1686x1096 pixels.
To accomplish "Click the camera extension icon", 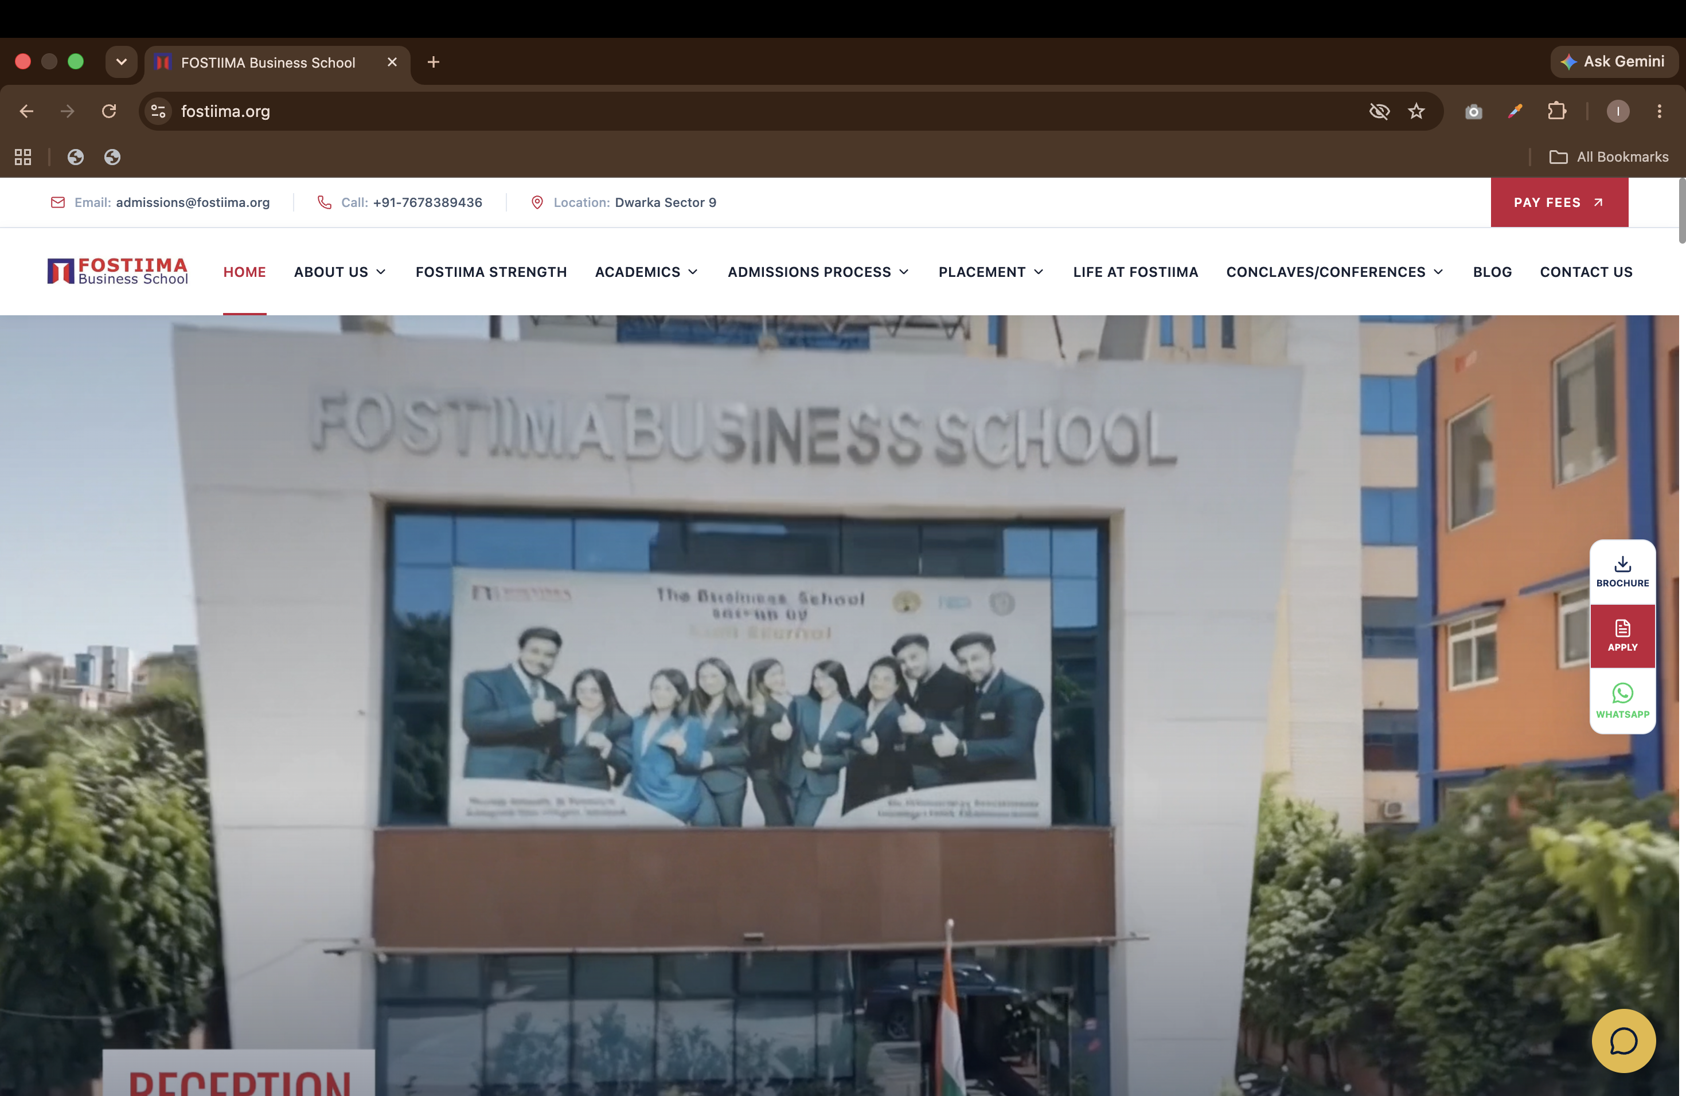I will pyautogui.click(x=1473, y=111).
